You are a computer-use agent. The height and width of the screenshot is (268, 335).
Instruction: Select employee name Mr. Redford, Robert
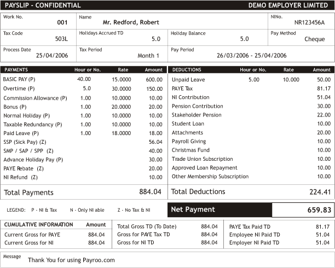[x=131, y=23]
